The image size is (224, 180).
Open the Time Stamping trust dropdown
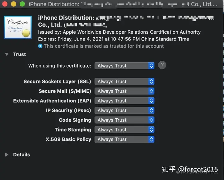(124, 130)
